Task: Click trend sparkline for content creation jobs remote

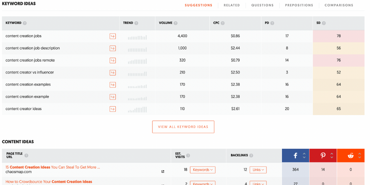Action: (137, 61)
